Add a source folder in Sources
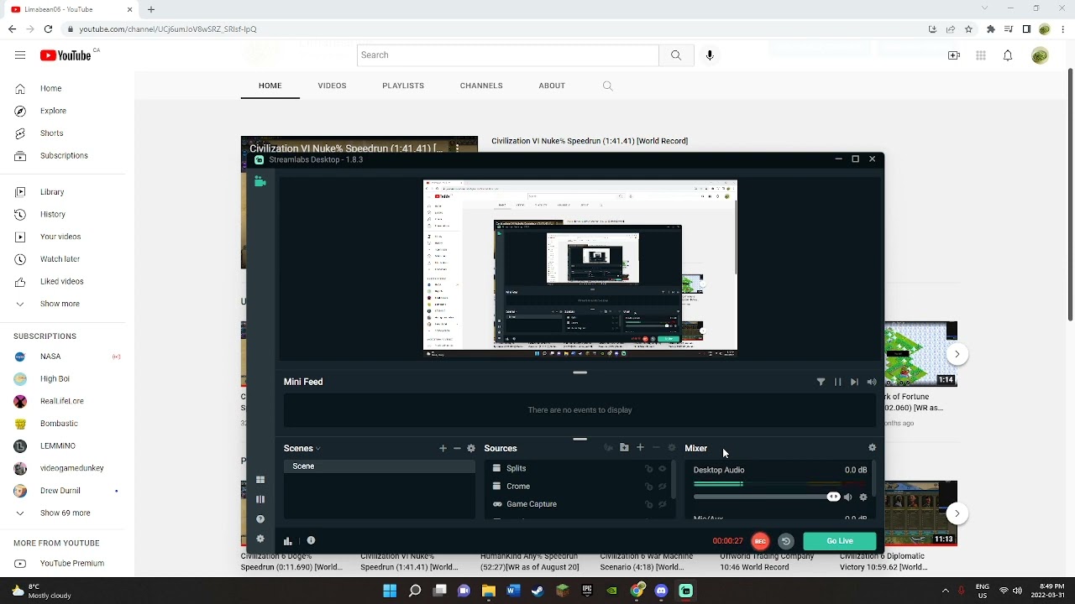The height and width of the screenshot is (604, 1075). pyautogui.click(x=624, y=448)
